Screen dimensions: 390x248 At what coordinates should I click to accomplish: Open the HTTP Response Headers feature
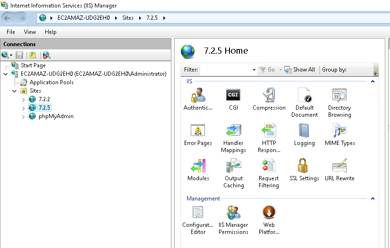(269, 138)
